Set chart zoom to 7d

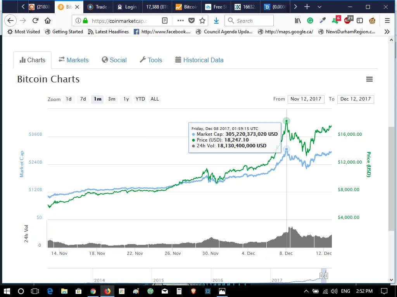tap(83, 99)
